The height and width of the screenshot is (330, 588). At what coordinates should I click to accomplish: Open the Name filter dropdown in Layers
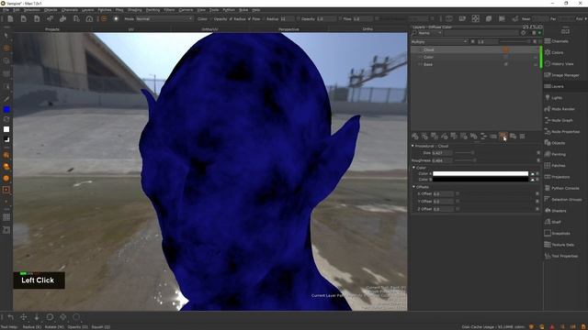(x=430, y=33)
